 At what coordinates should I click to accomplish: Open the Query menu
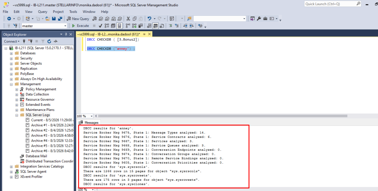point(42,11)
